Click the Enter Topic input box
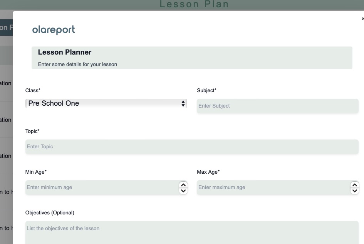Screen dimensions: 364x244 point(191,146)
